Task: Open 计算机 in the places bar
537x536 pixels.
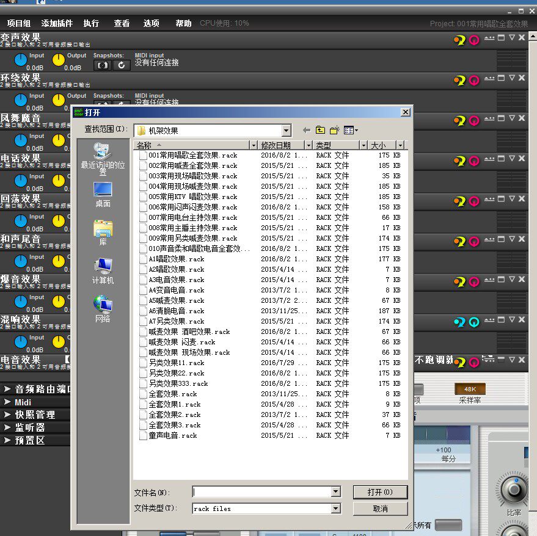Action: [x=103, y=271]
